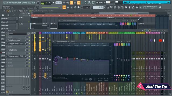Select mixer insert track 44

147,33
